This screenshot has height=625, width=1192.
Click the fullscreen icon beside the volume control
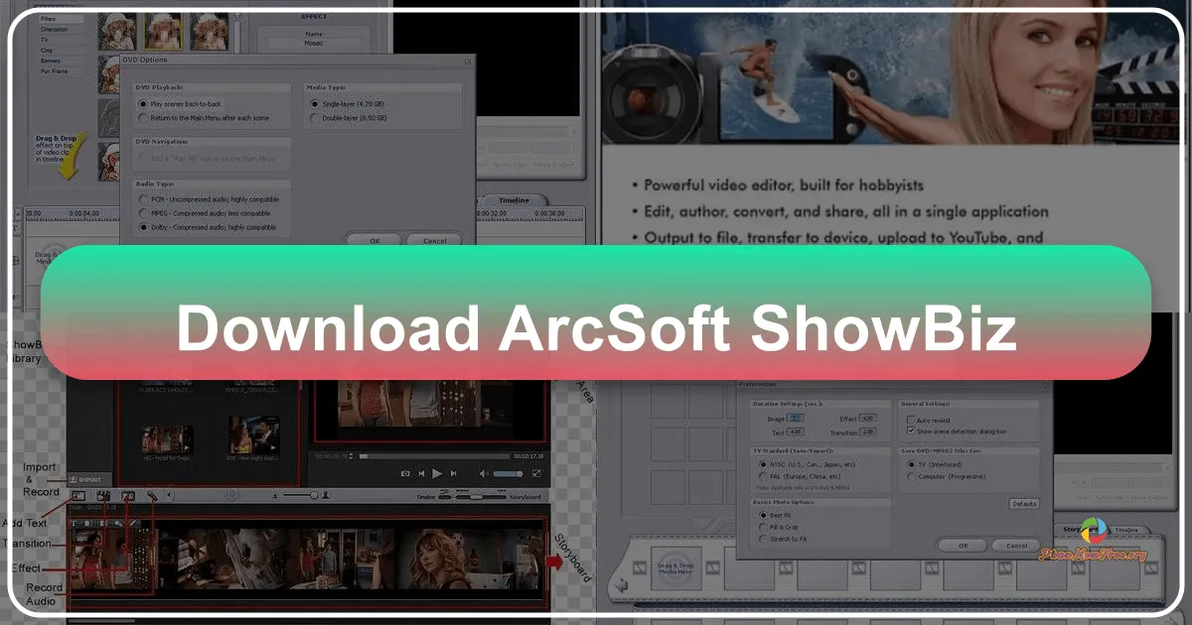pyautogui.click(x=535, y=473)
